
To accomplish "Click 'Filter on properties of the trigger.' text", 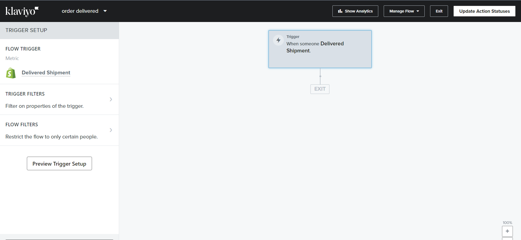I will (x=45, y=106).
